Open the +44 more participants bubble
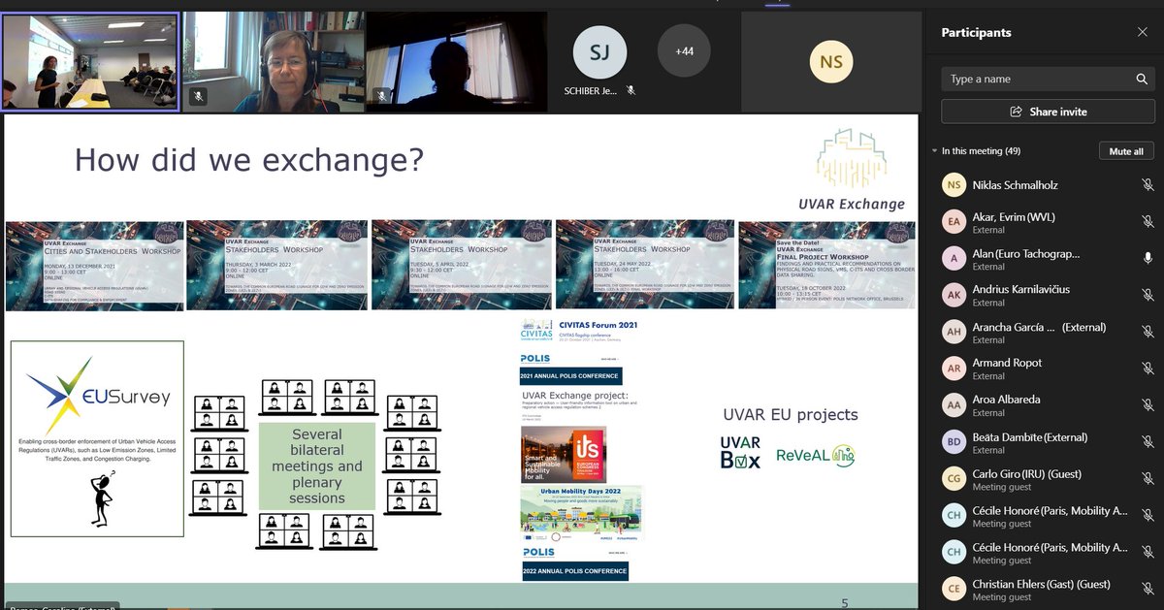Screen dimensions: 1164x610 click(683, 50)
